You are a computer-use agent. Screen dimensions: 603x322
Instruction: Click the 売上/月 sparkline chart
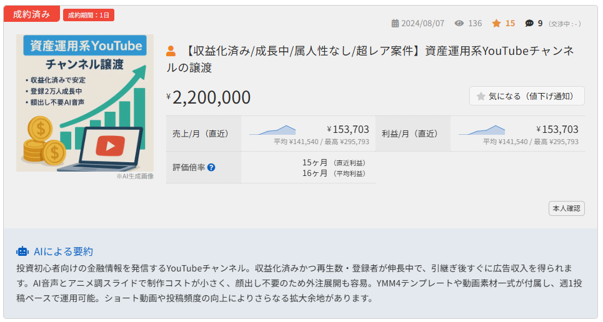tap(273, 130)
